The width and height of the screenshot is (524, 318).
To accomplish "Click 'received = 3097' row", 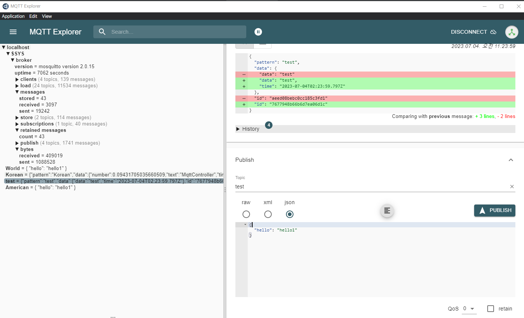I will click(x=38, y=105).
